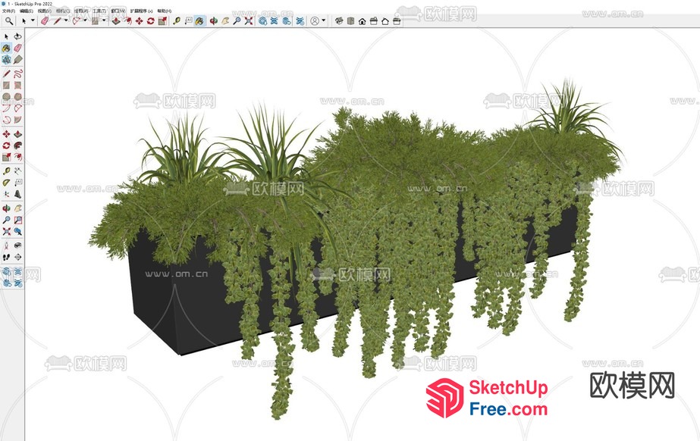Image resolution: width=700 pixels, height=441 pixels.
Task: Select the Freehand squiggle tool
Action: coord(18,73)
